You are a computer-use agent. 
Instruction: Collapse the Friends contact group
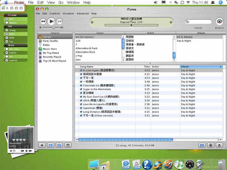pyautogui.click(x=6, y=15)
